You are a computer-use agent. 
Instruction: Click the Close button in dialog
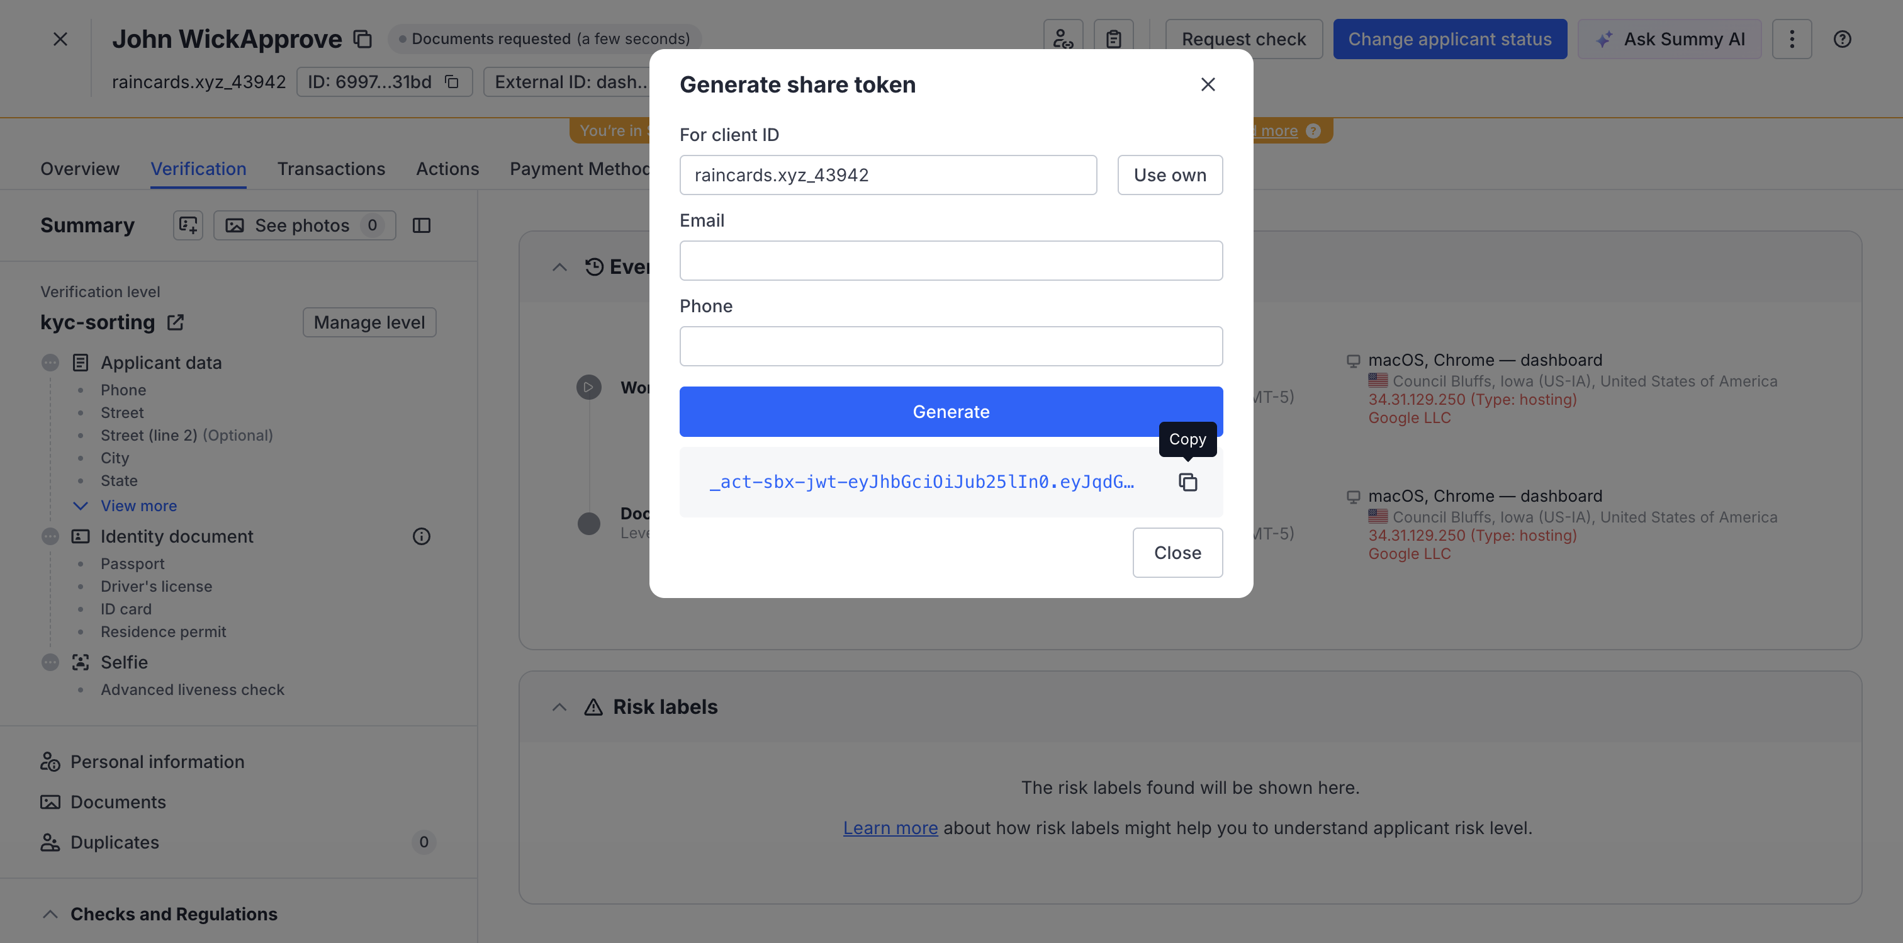1177,553
